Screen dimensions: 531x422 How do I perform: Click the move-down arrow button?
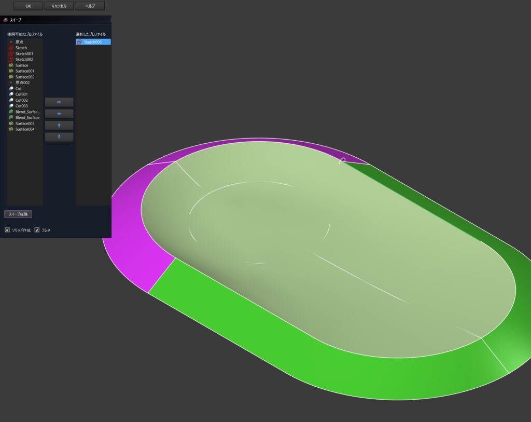pos(59,137)
